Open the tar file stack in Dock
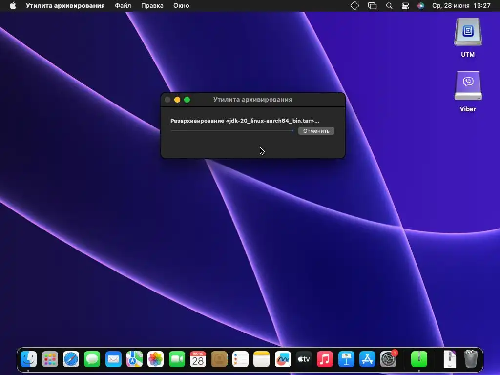 [x=450, y=359]
